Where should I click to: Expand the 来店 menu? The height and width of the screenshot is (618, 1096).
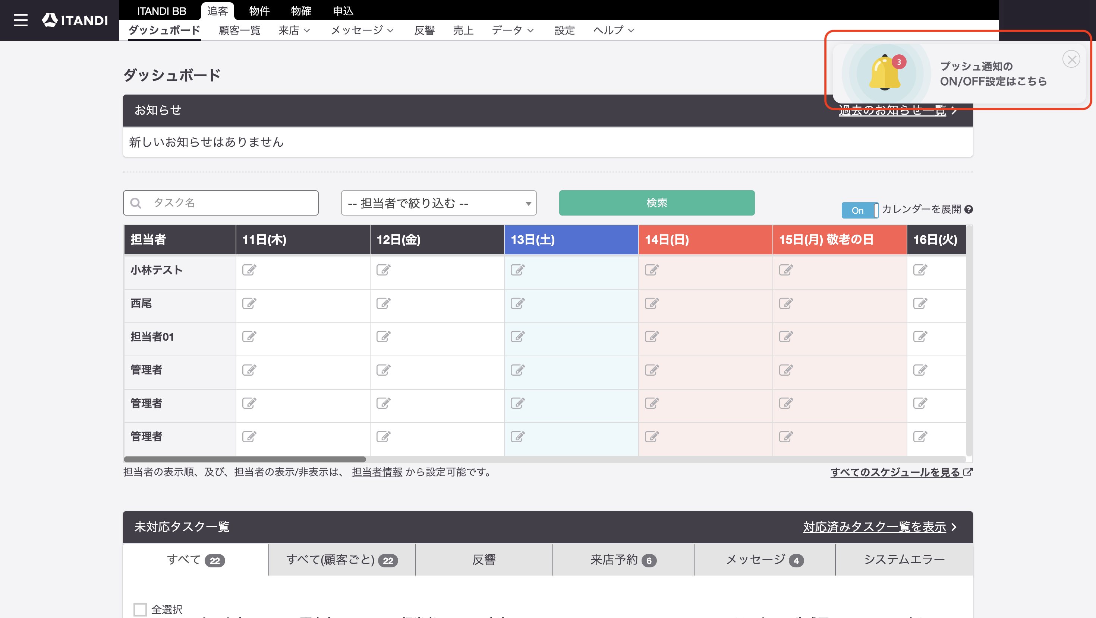pos(295,30)
